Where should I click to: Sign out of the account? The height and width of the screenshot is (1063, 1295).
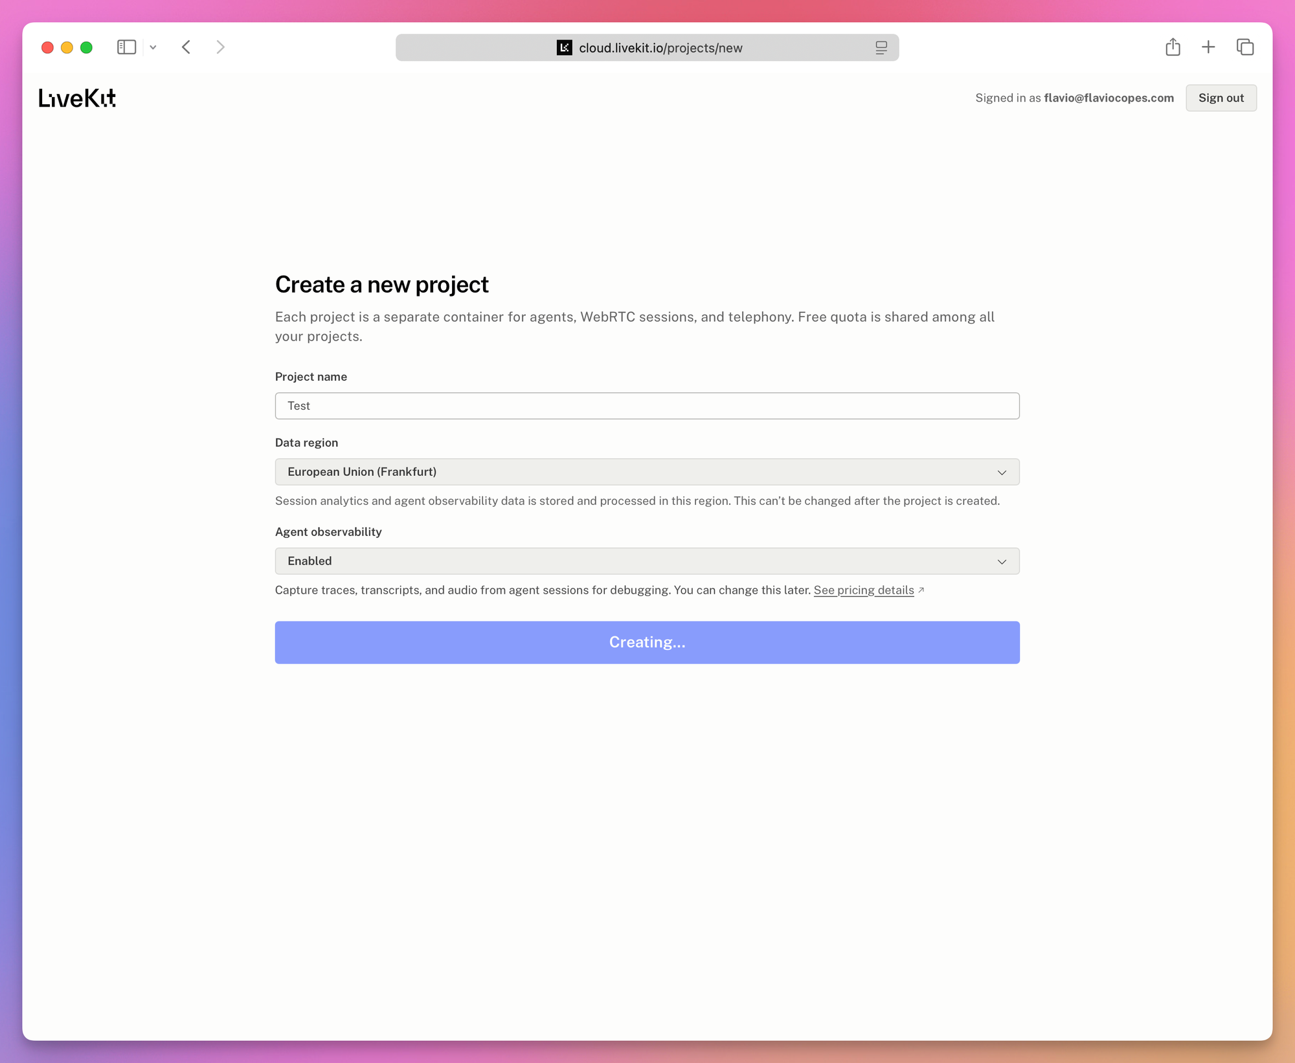pyautogui.click(x=1221, y=98)
